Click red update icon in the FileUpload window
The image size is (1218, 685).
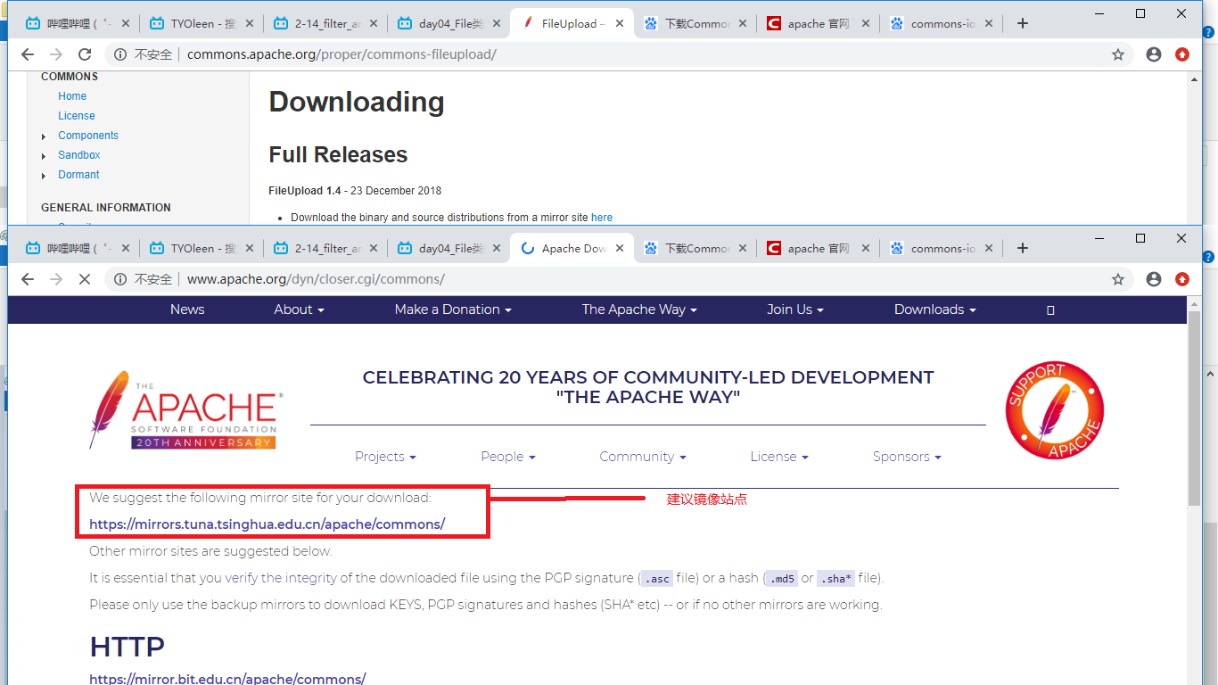1182,54
